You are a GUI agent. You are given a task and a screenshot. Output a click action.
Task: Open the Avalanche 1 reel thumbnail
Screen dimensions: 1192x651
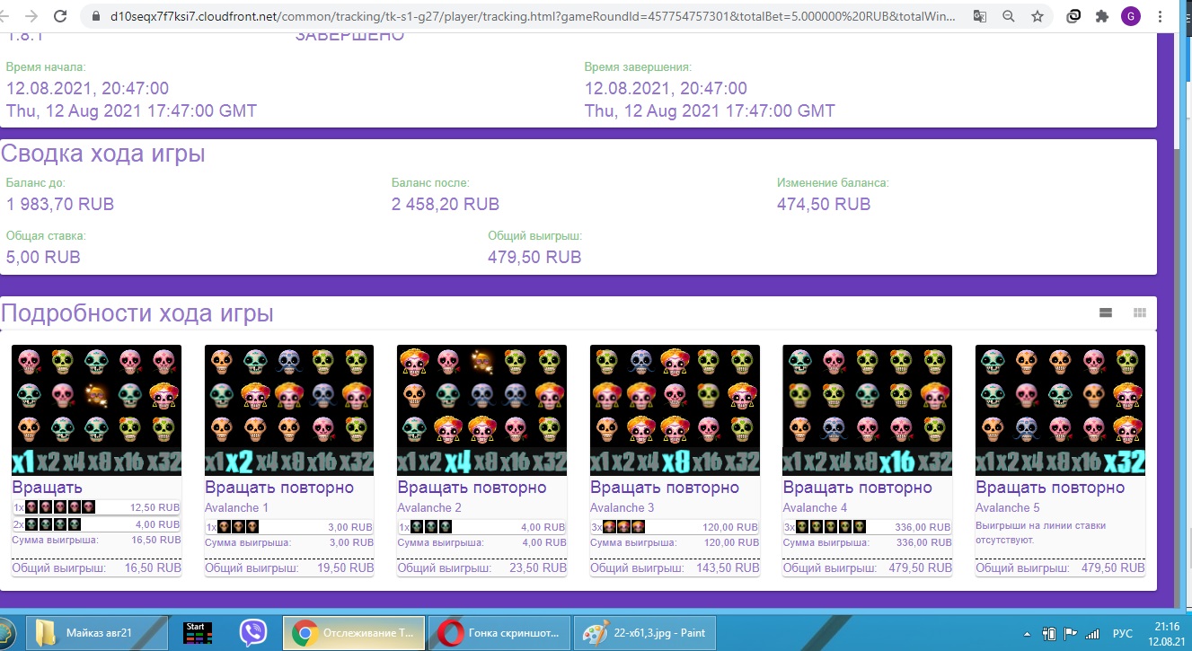tap(289, 410)
